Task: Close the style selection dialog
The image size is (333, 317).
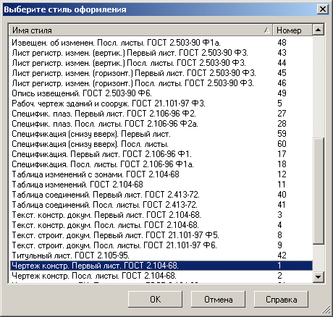Action: (322, 9)
